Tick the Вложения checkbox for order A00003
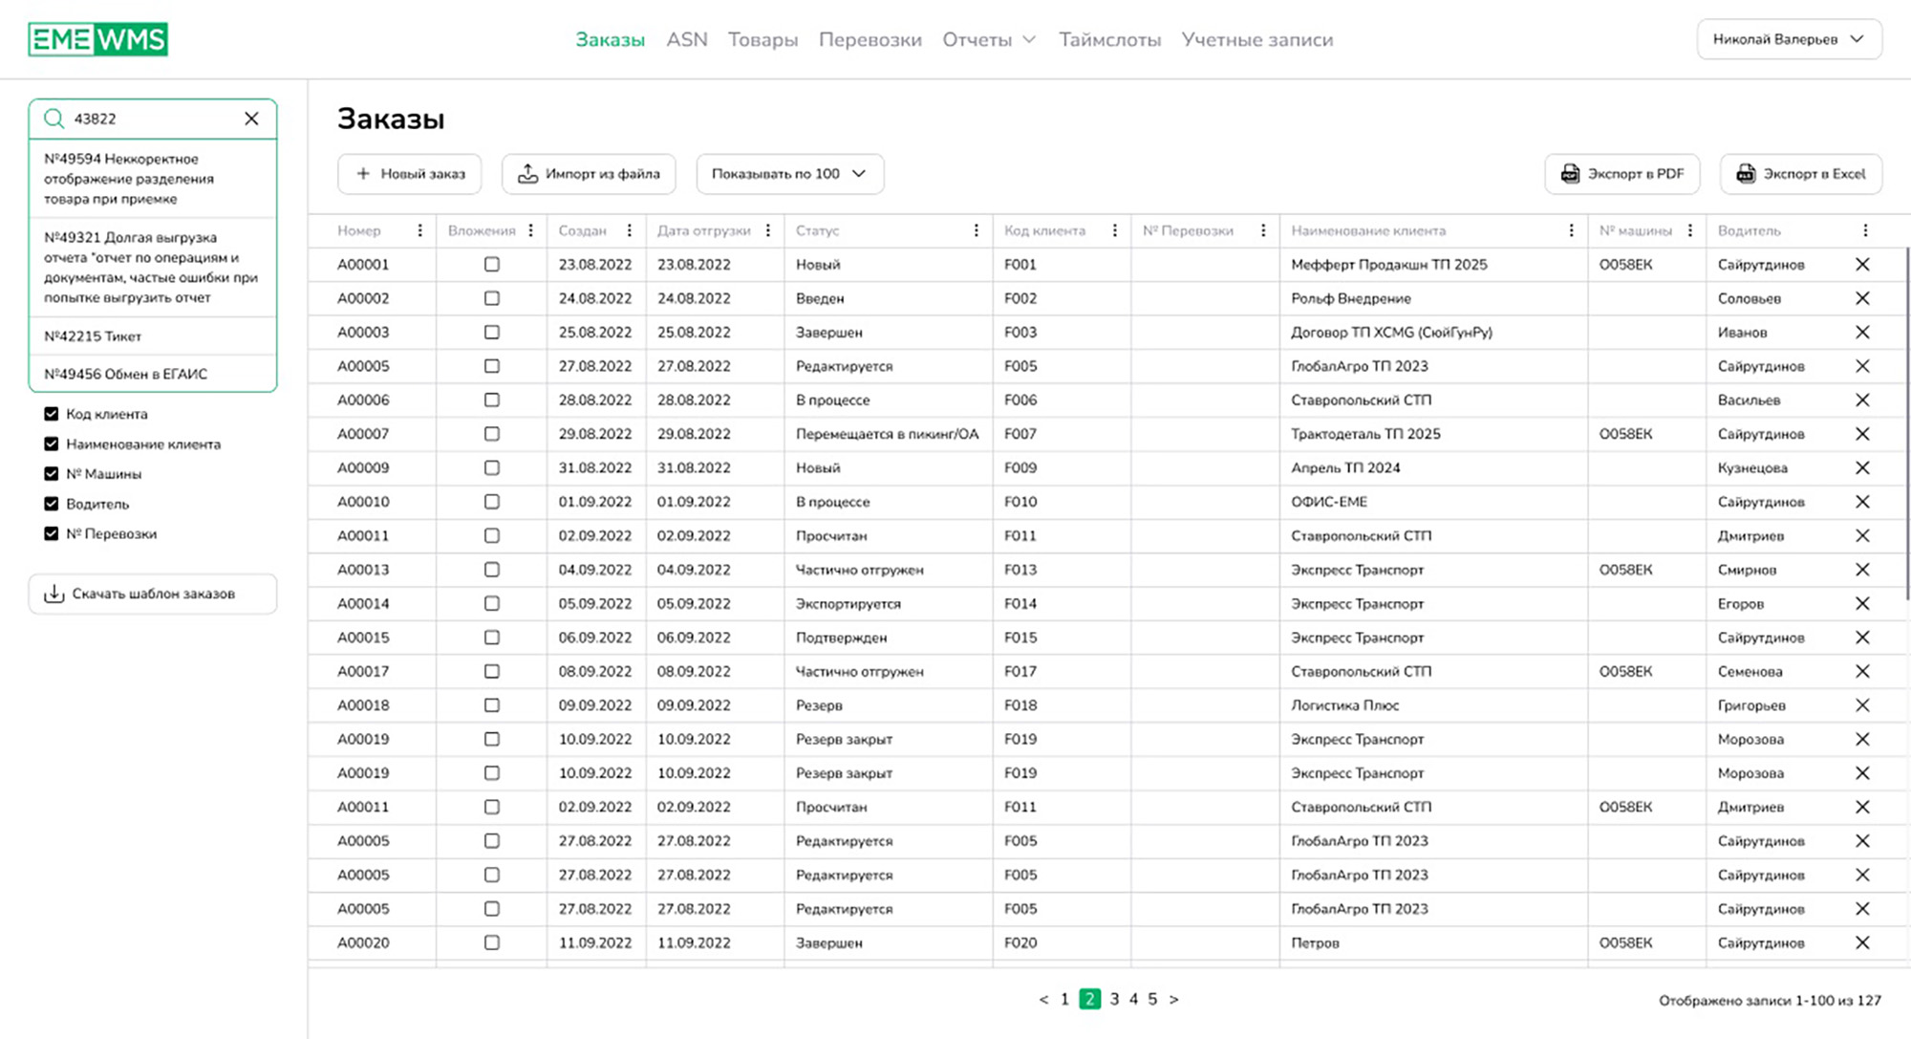This screenshot has height=1039, width=1911. (x=491, y=333)
